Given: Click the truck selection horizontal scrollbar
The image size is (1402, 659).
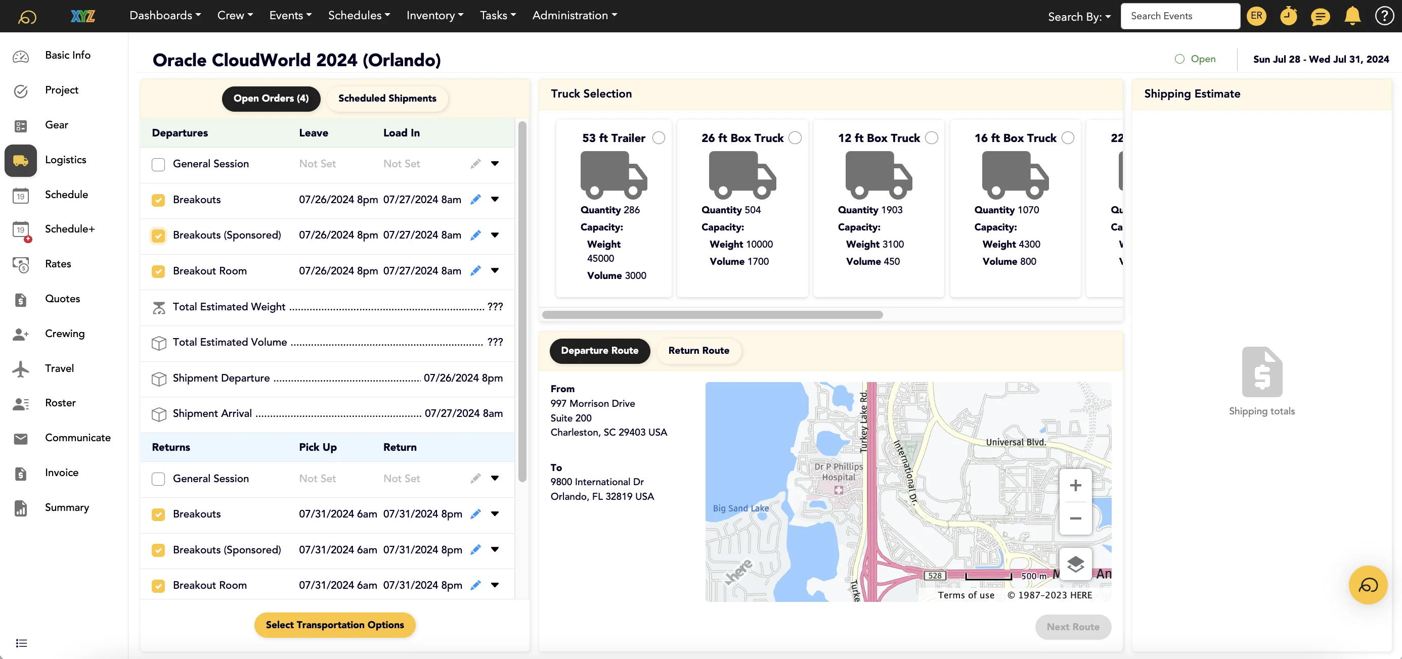Looking at the screenshot, I should pyautogui.click(x=713, y=315).
